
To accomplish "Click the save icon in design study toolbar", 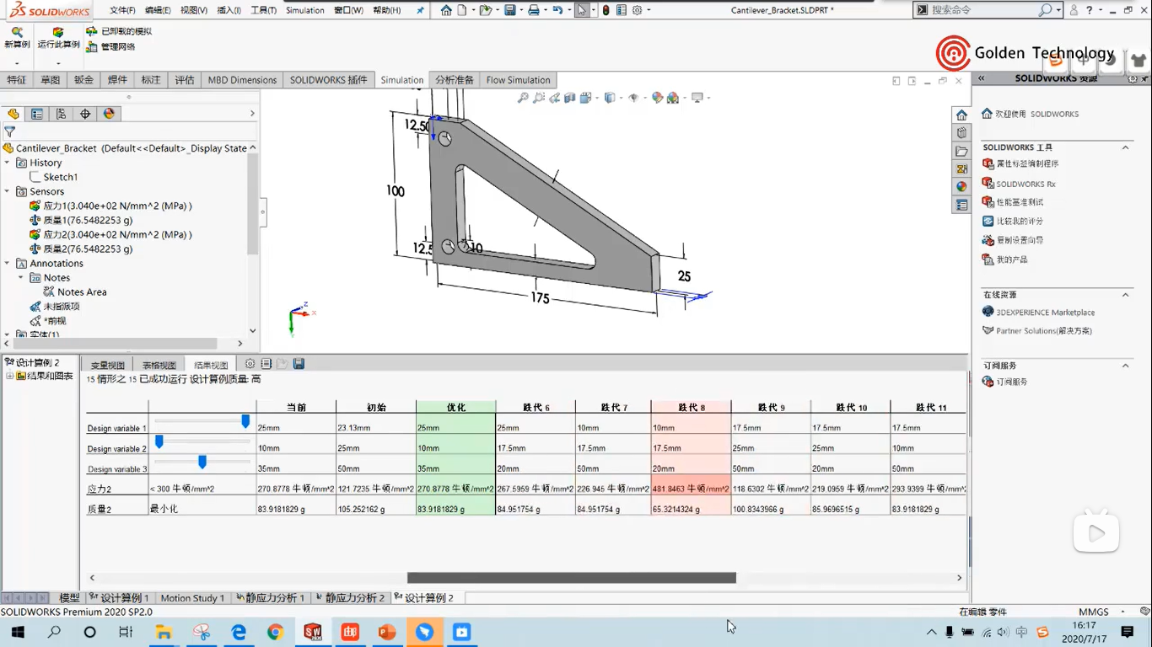I will [299, 364].
